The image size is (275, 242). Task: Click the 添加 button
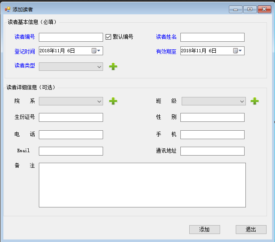pyautogui.click(x=204, y=229)
